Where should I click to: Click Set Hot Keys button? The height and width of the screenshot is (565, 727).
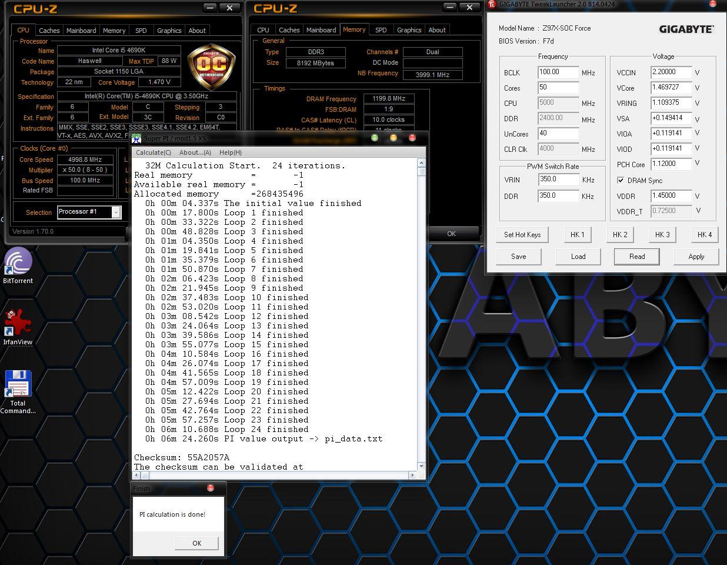[522, 235]
